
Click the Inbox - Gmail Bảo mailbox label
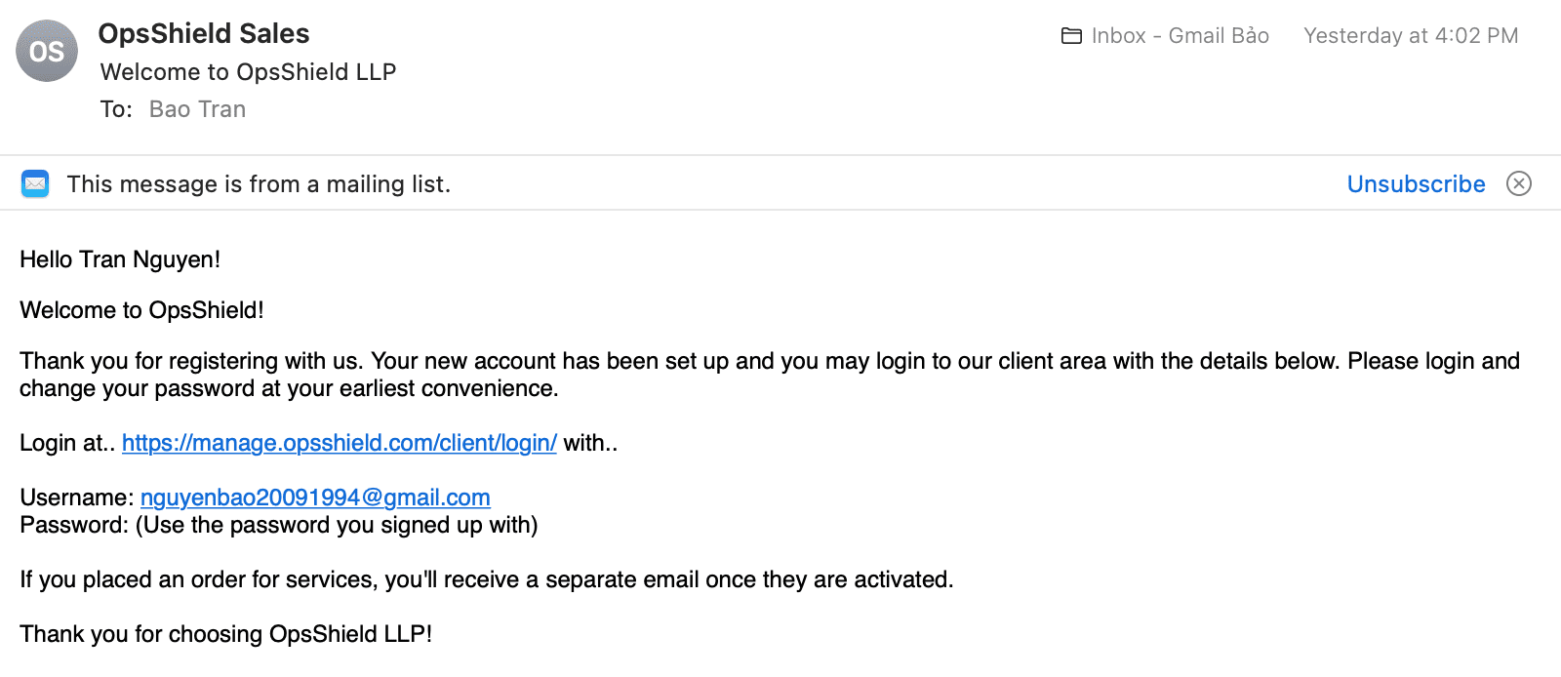coord(1180,36)
